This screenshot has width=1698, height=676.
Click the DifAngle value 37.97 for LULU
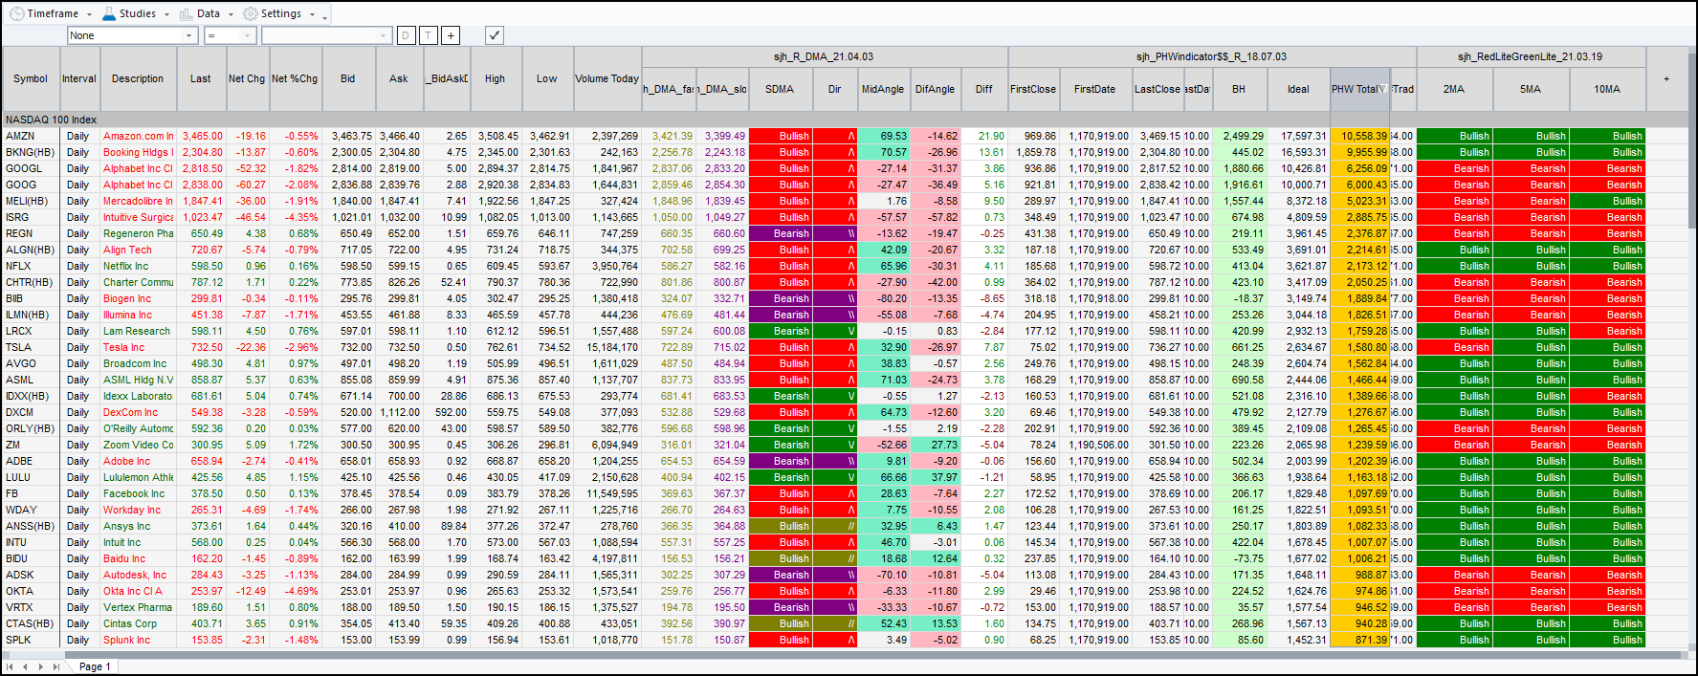click(936, 477)
